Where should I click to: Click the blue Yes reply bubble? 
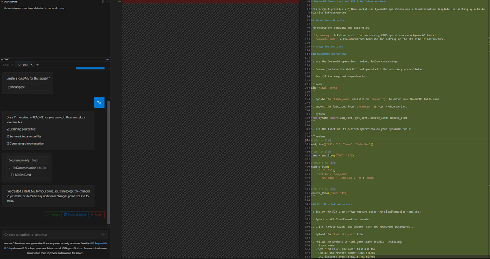[99, 102]
